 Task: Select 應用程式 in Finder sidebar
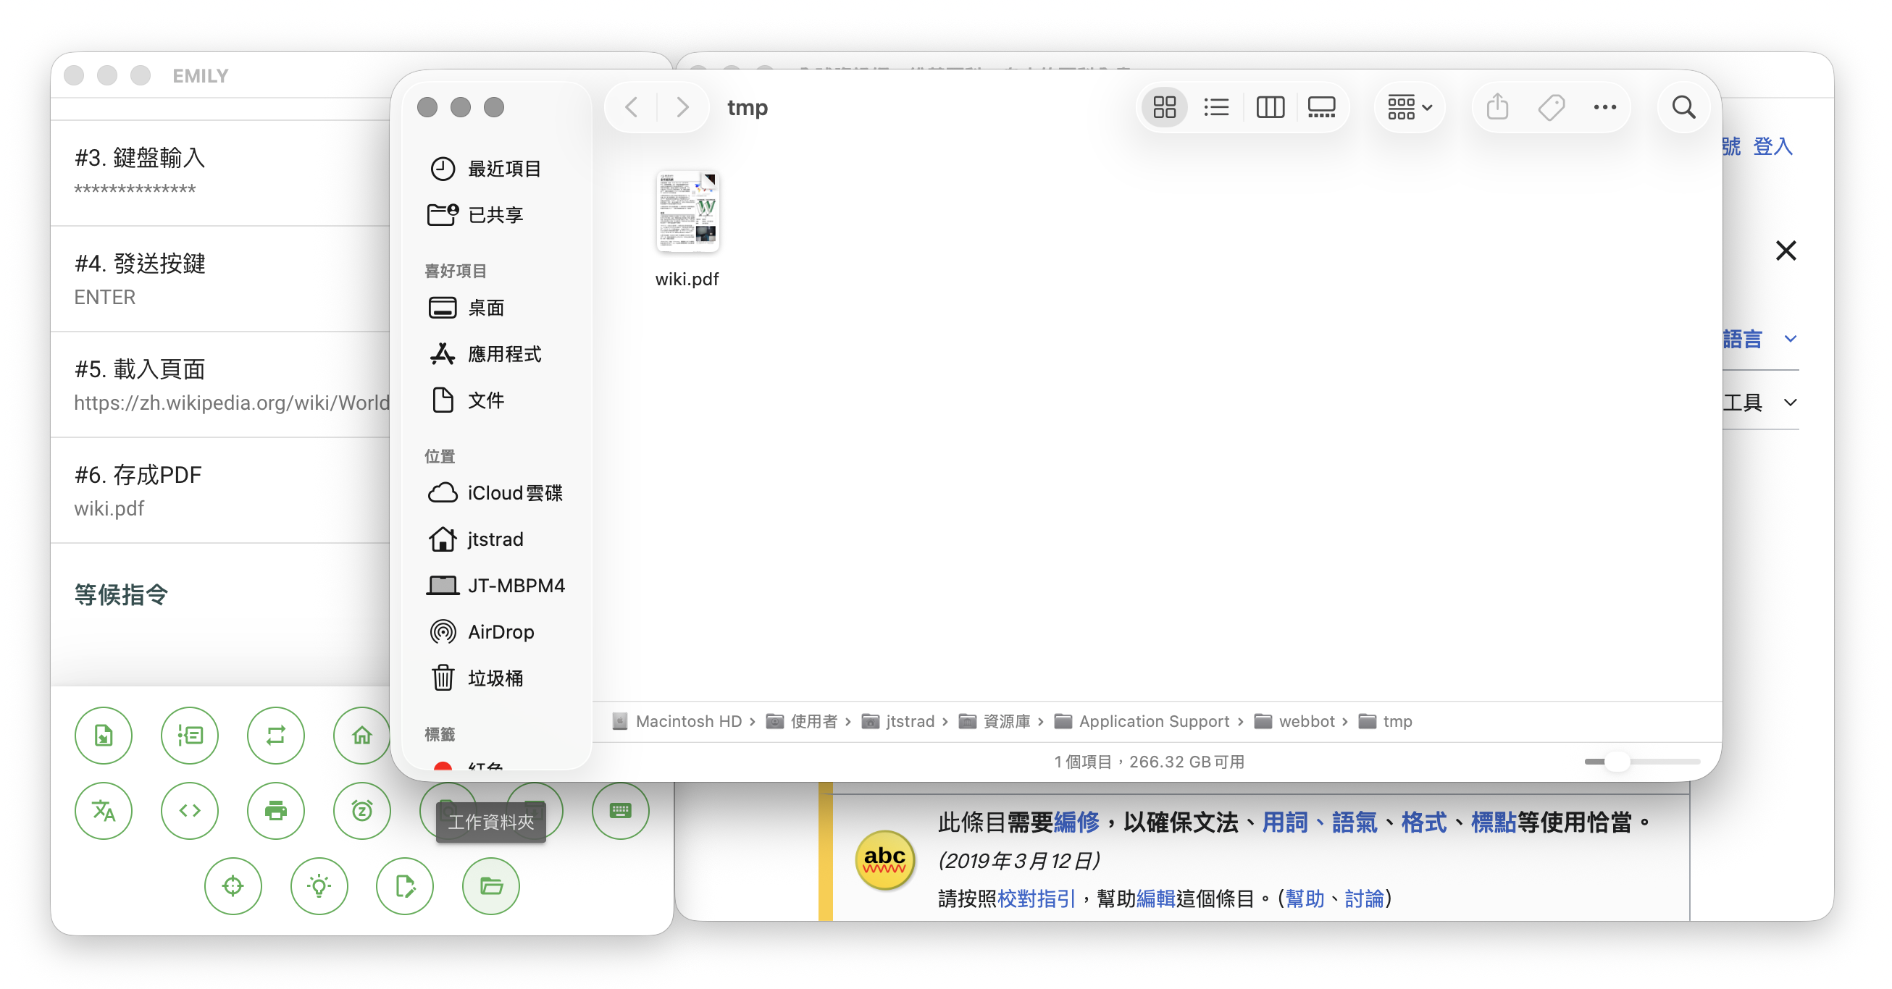coord(504,354)
